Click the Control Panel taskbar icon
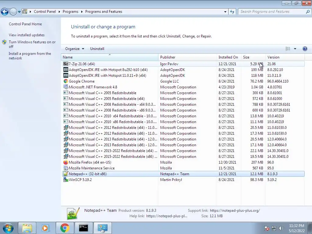 click(x=102, y=228)
